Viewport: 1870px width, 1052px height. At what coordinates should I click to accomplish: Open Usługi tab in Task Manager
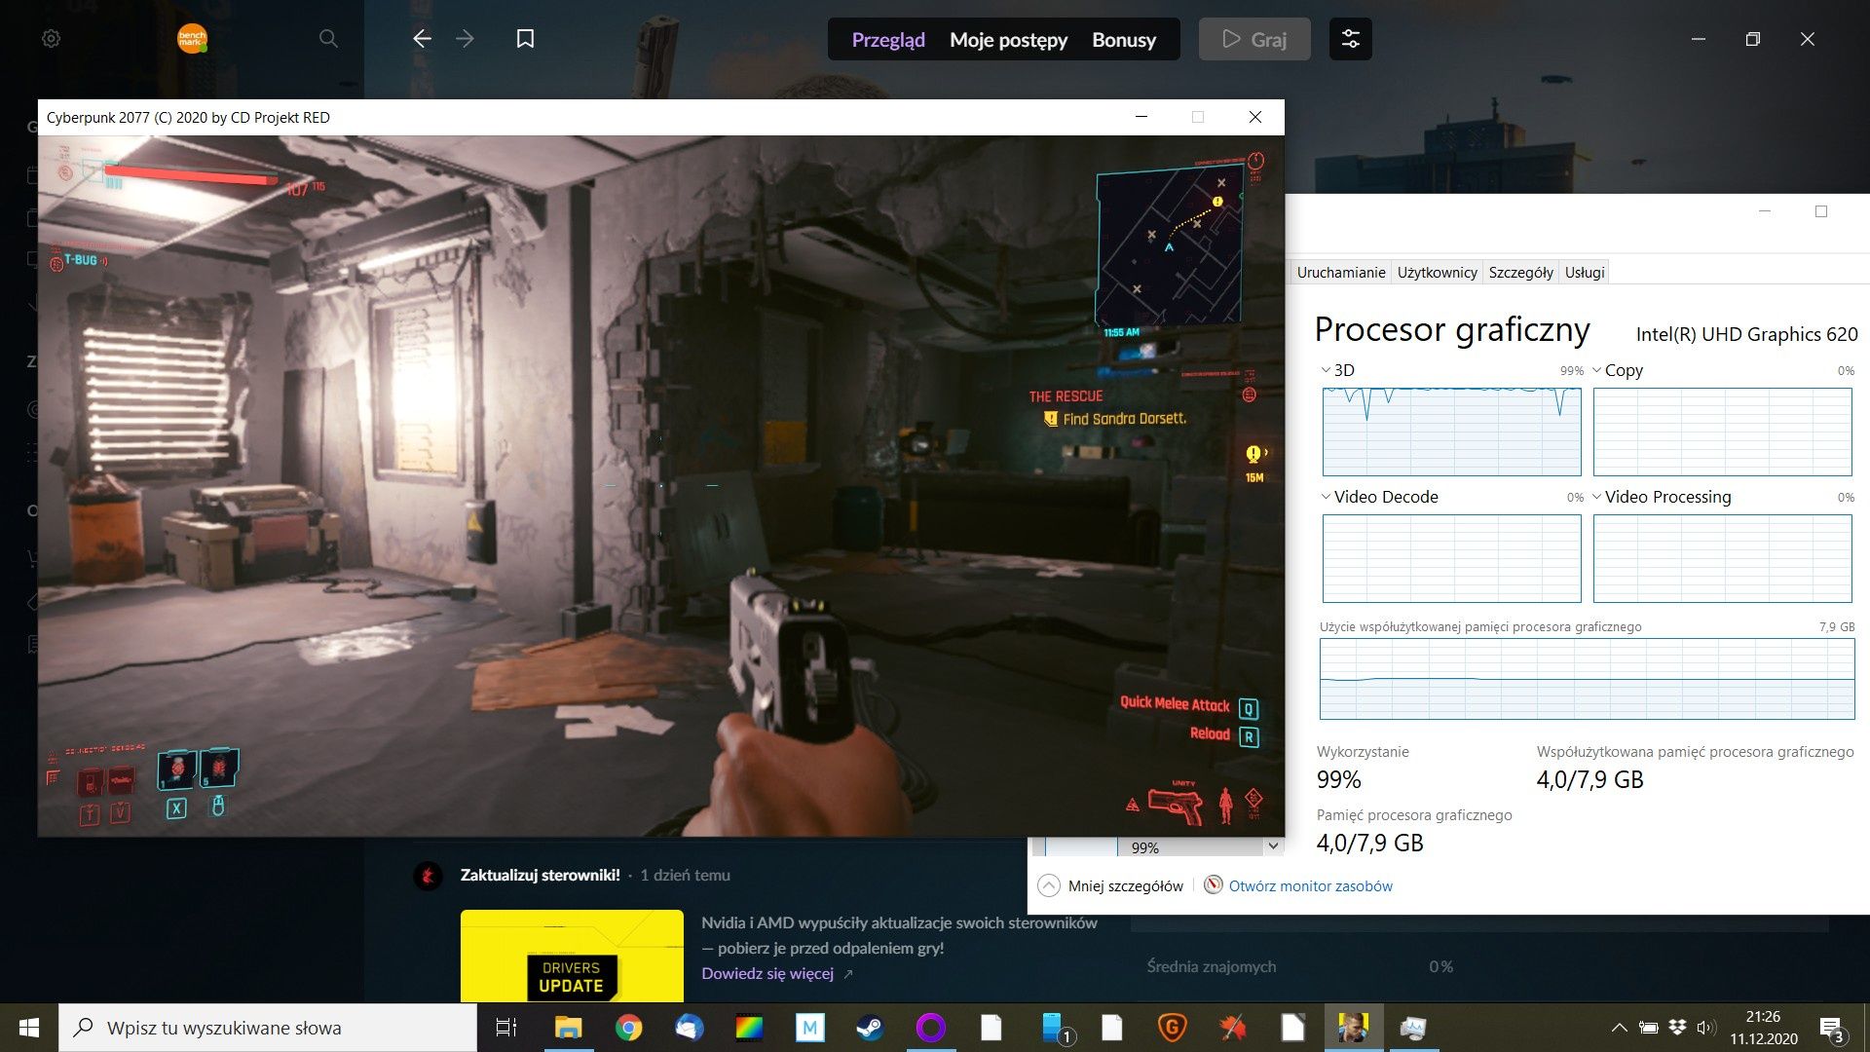(1584, 272)
